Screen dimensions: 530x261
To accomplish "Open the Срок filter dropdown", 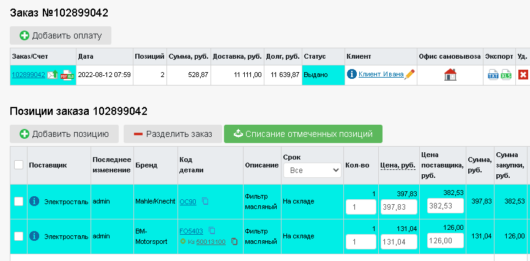I will click(312, 171).
